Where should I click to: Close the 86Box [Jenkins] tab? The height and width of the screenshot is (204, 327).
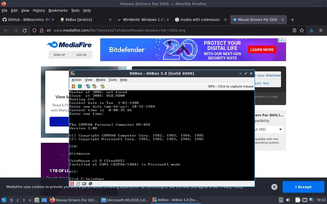pos(110,20)
